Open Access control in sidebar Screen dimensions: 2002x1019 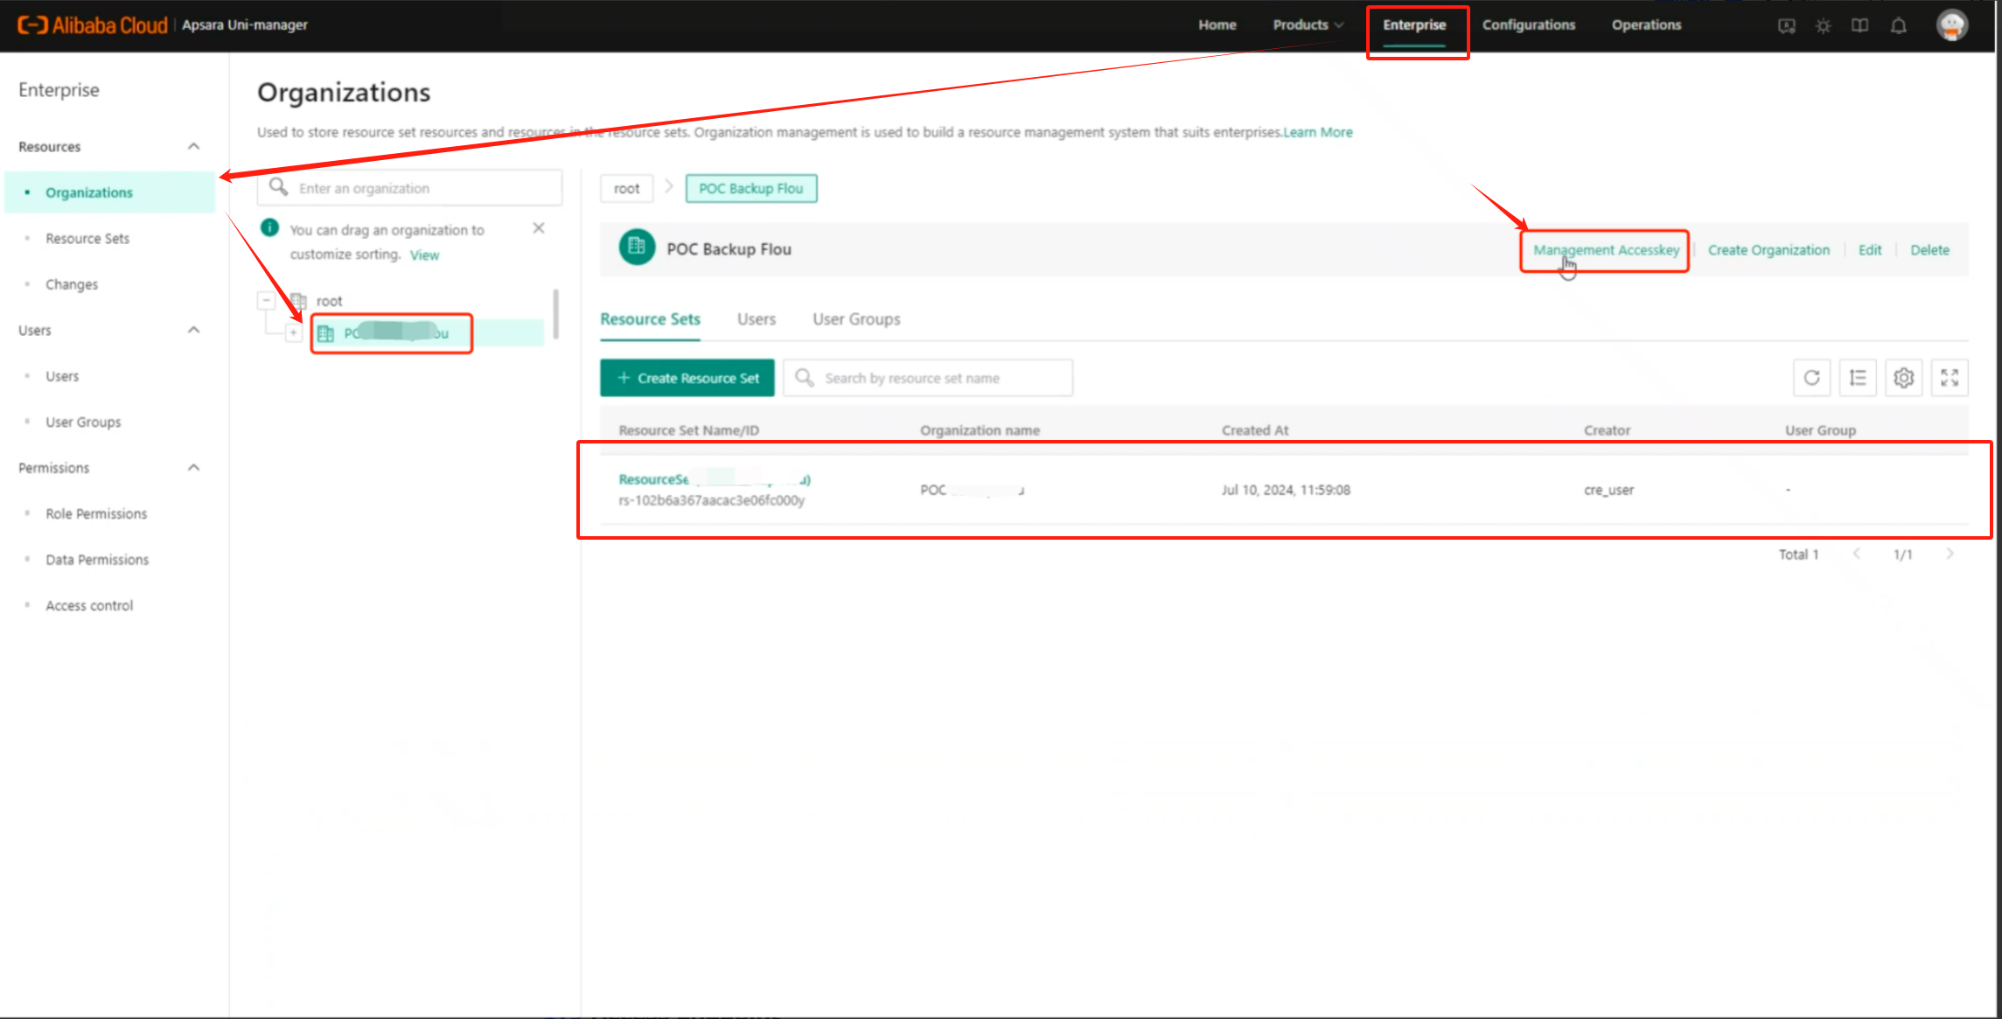click(89, 605)
